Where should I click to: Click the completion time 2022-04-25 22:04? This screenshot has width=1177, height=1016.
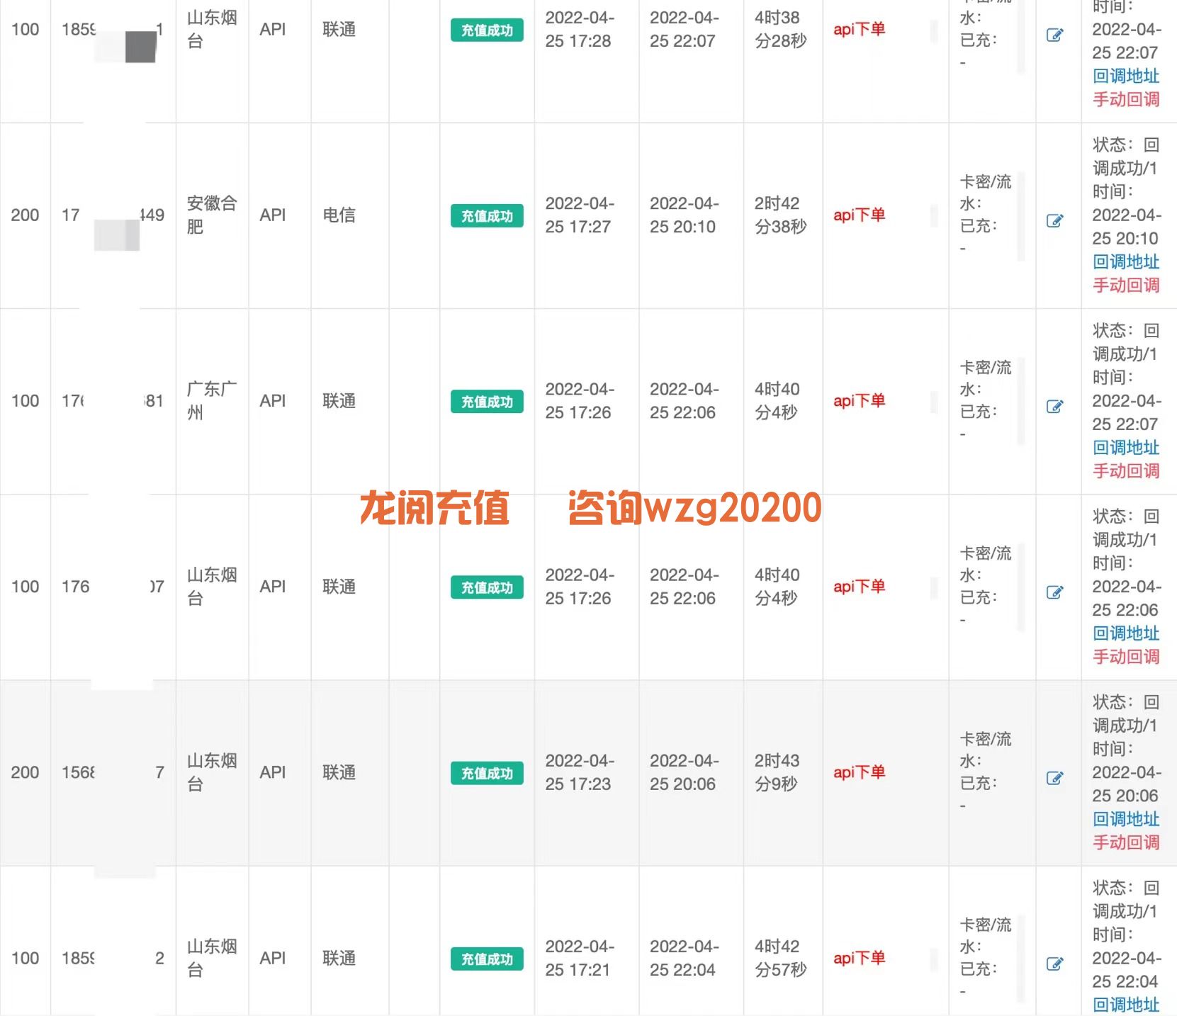[x=685, y=958]
